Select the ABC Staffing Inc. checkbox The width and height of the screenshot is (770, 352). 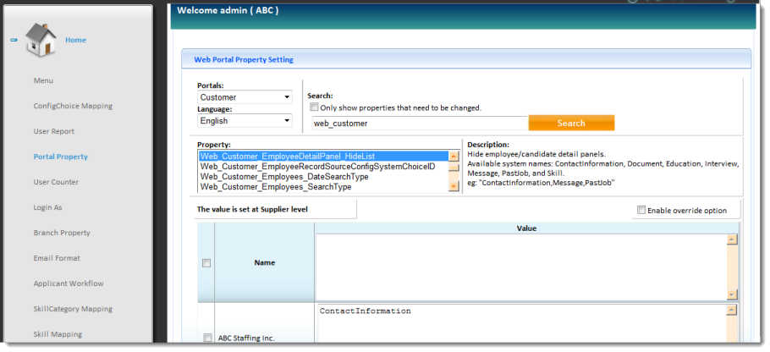(x=208, y=338)
